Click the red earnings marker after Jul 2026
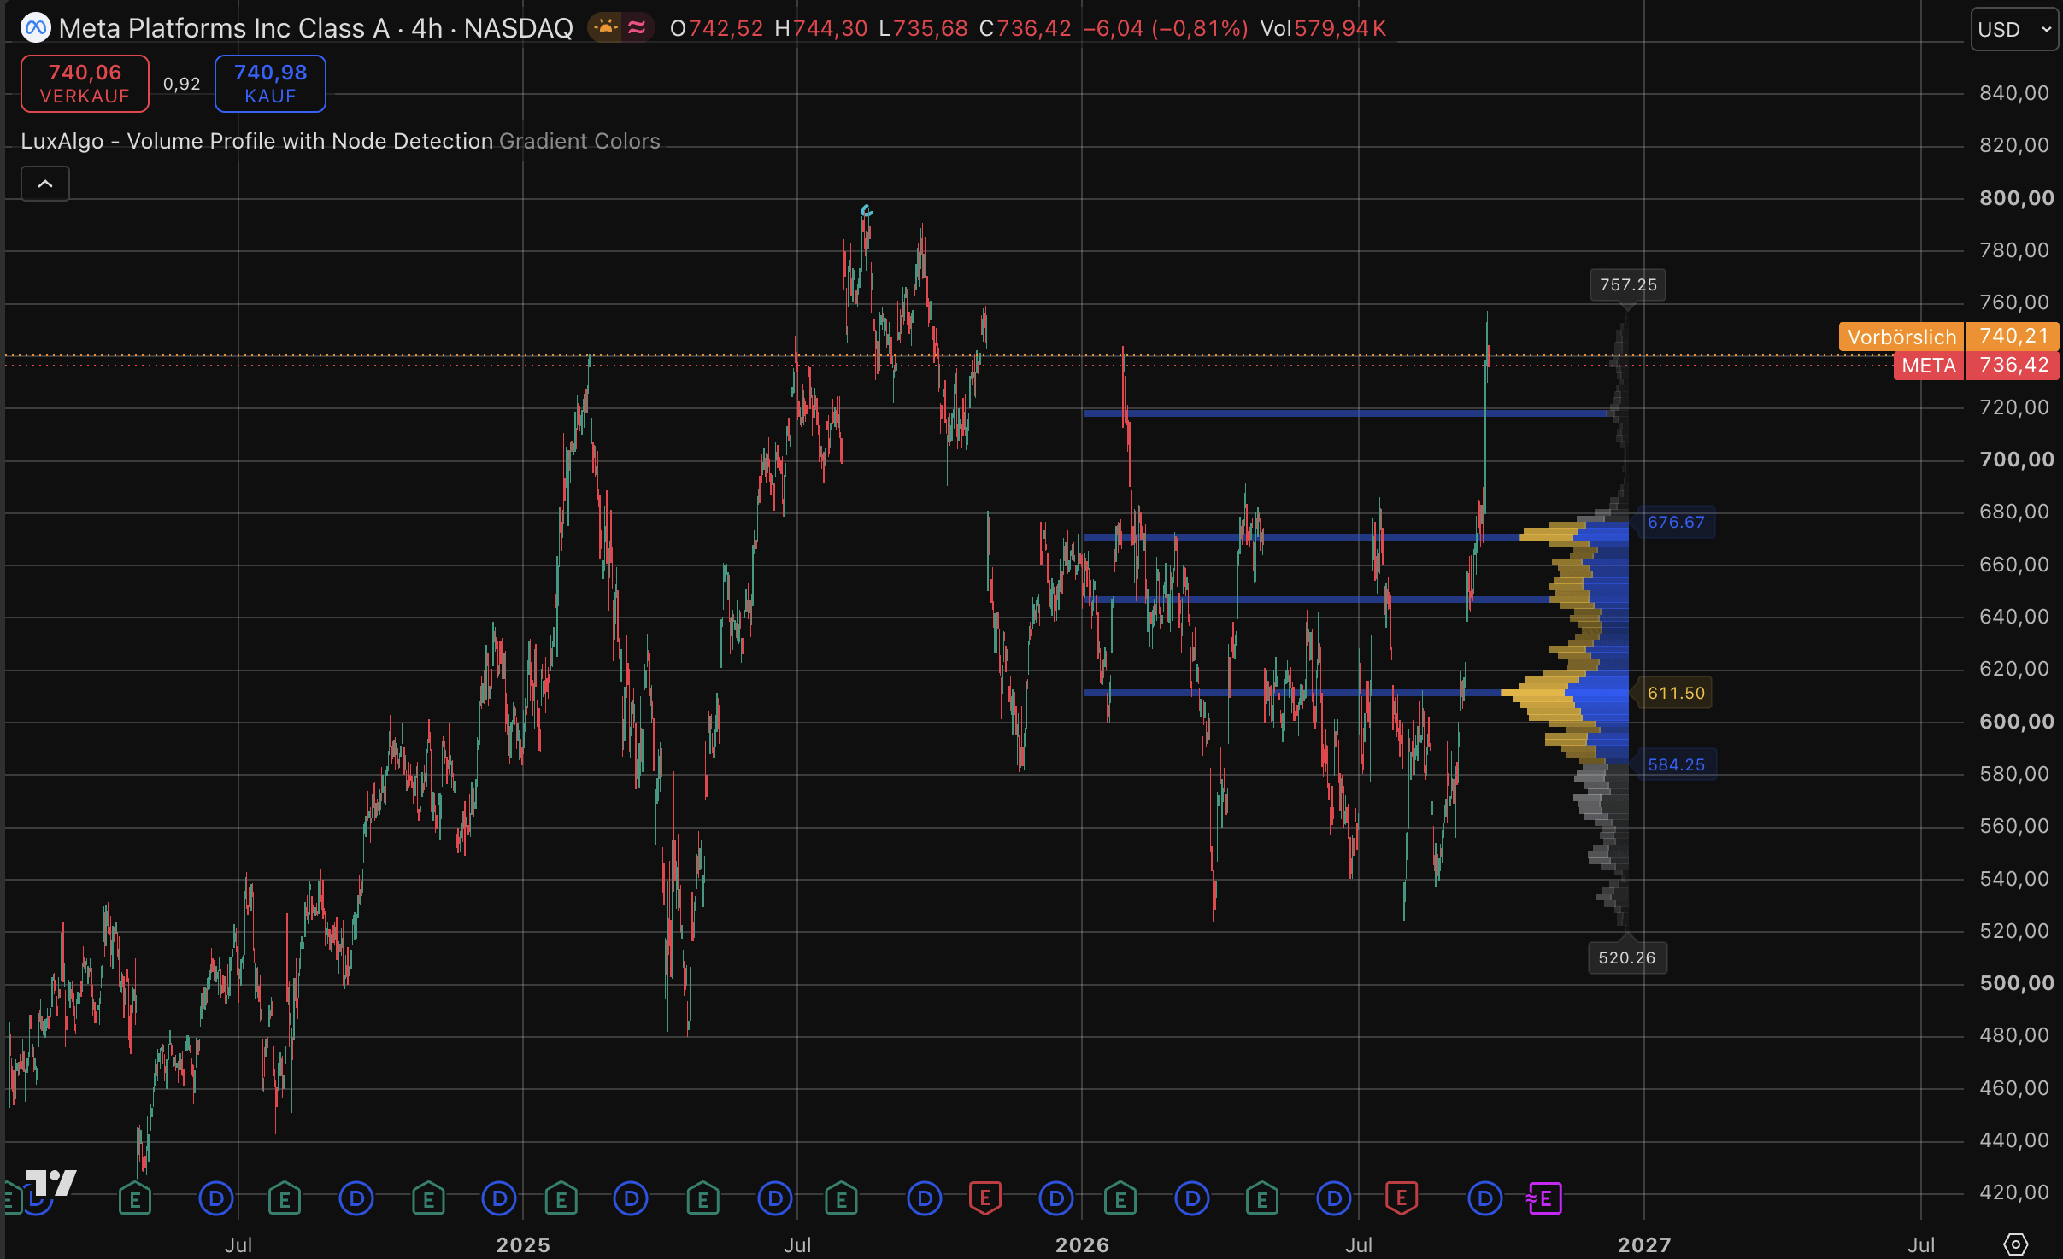Screen dimensions: 2063x1259 coord(1402,1198)
